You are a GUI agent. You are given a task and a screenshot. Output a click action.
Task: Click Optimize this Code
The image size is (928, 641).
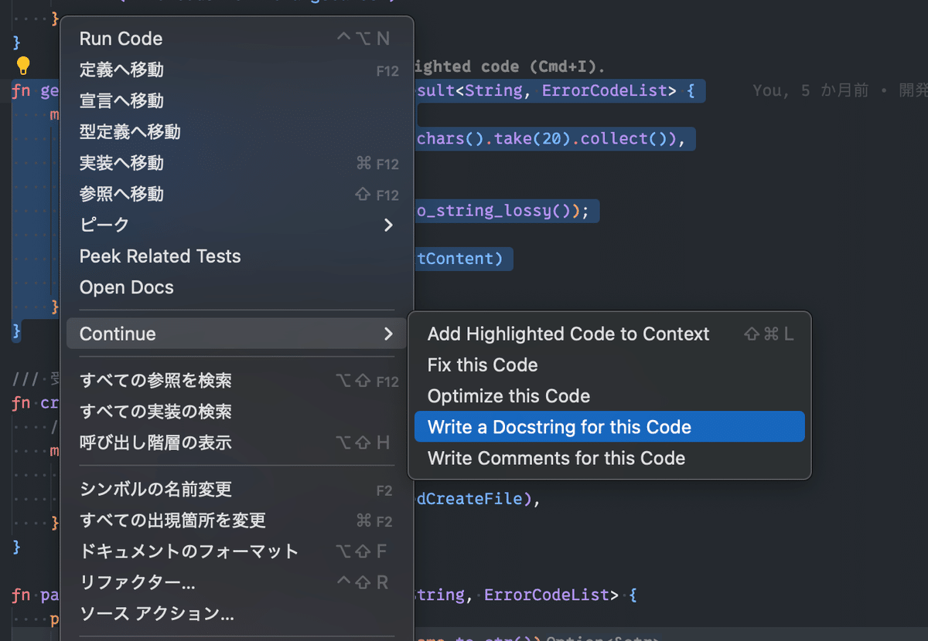[509, 396]
